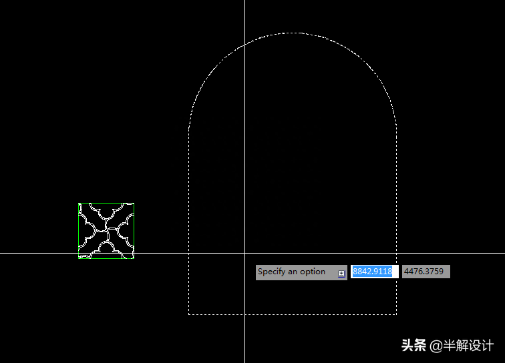Click the green top edge of the hatch square
Screen dimensions: 505x363
pyautogui.click(x=106, y=204)
